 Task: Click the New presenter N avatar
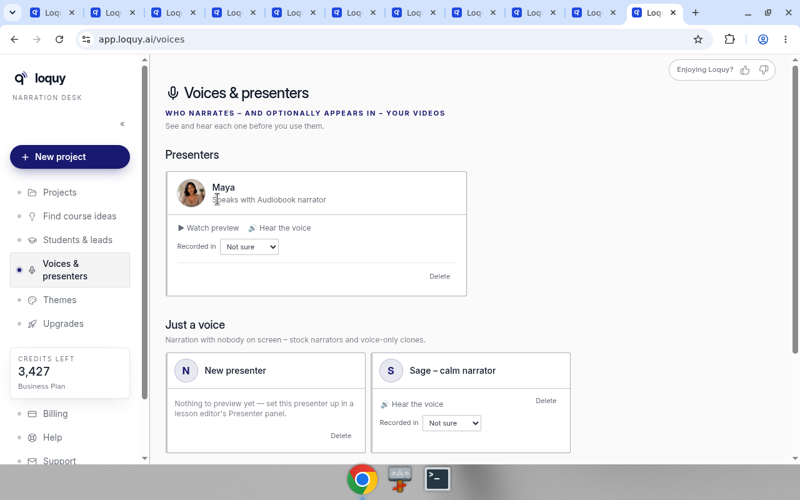coord(186,371)
